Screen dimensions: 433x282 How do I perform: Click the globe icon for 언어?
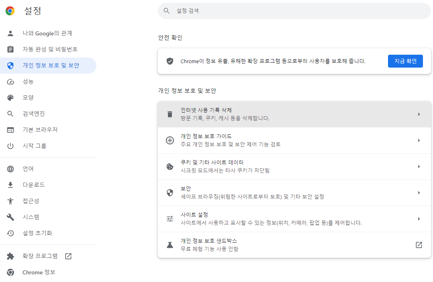10,169
